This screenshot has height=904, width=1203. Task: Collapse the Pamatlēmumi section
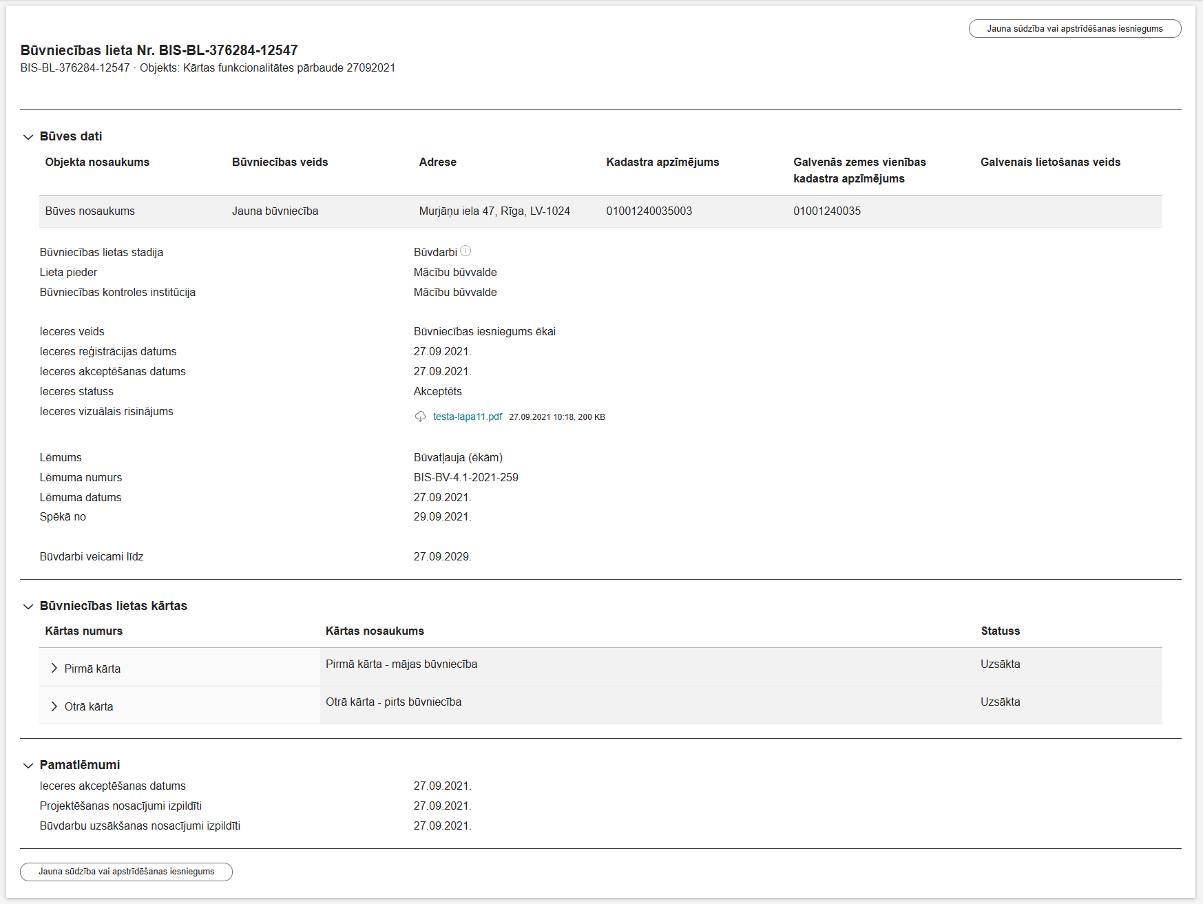tap(28, 766)
